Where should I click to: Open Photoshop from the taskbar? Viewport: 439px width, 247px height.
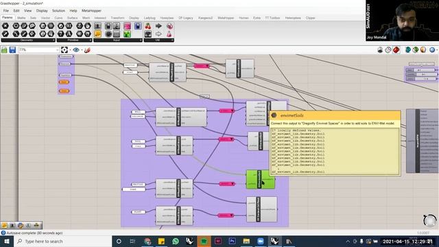point(232,241)
